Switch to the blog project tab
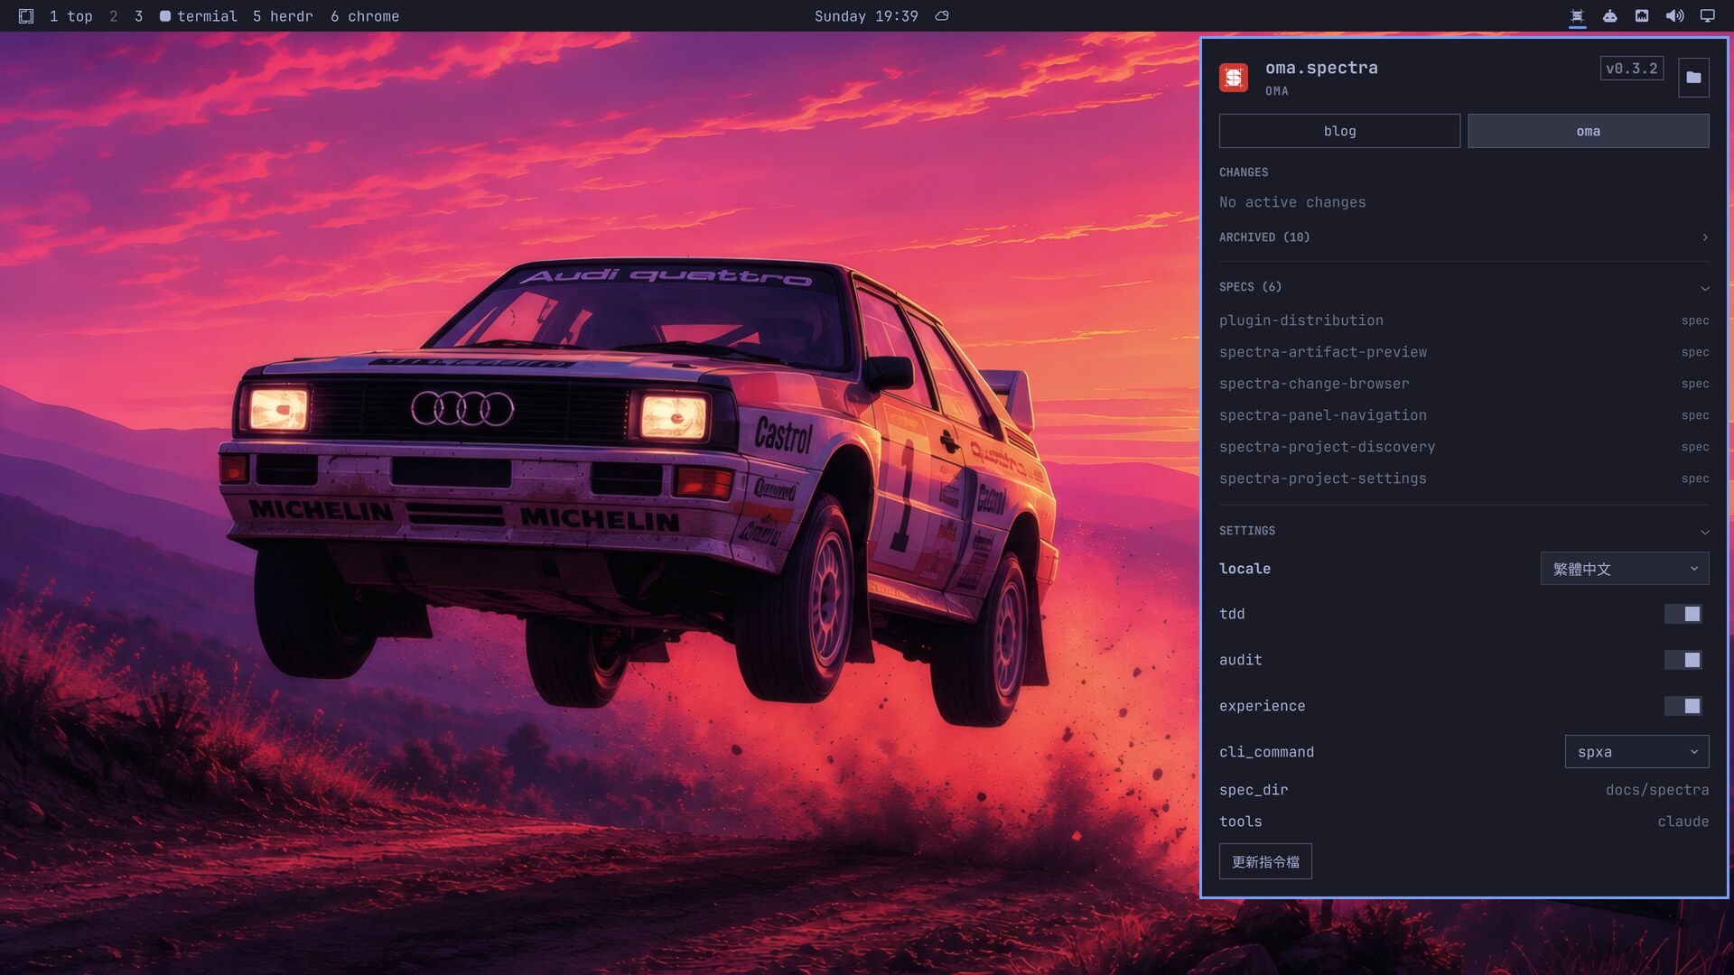This screenshot has height=975, width=1734. point(1339,131)
